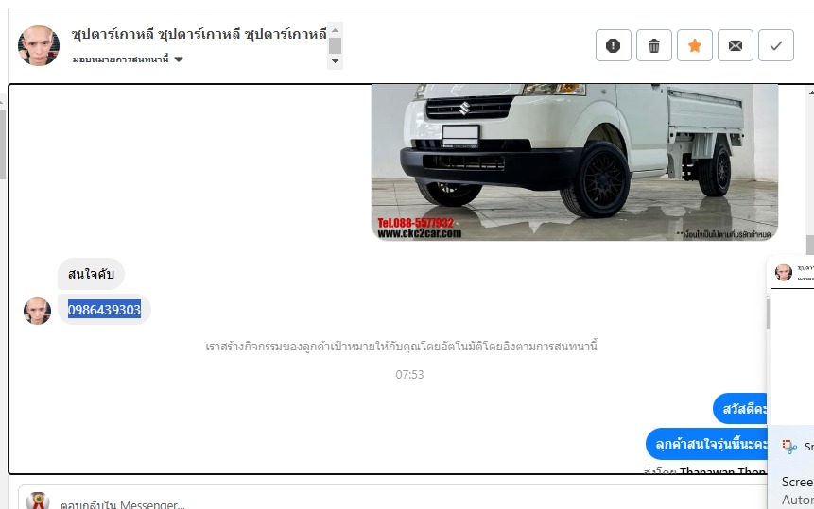Select the สนใจคับ message bubble
The width and height of the screenshot is (814, 509).
[91, 274]
